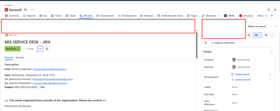Click the work item automation lightning button
The width and height of the screenshot is (280, 111).
206,43
